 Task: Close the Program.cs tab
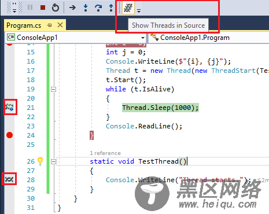click(x=60, y=25)
